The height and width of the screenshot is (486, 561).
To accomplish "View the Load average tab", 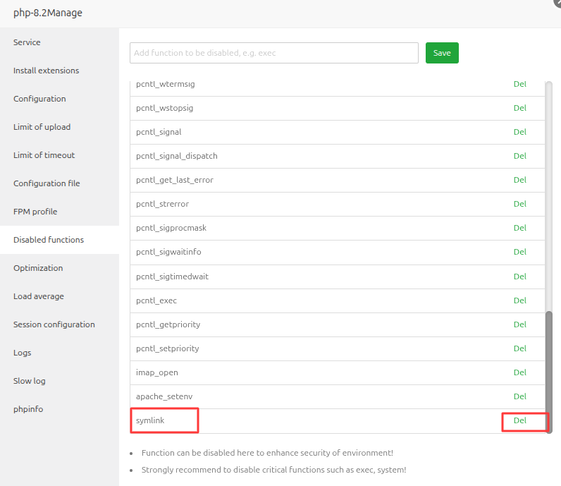I will point(39,296).
